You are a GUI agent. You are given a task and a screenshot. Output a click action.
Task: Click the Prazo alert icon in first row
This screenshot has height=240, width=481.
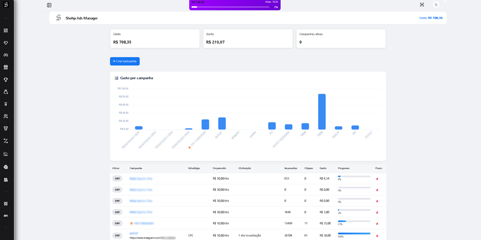point(377,179)
